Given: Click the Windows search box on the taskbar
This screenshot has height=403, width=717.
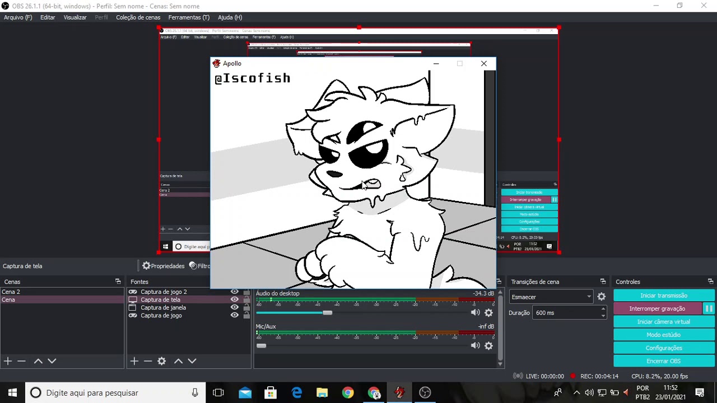Looking at the screenshot, I should pos(114,392).
